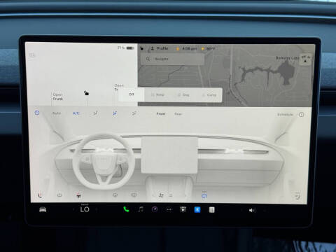Toggle first airflow direction icon after A/C
This screenshot has height=252, width=336.
(x=95, y=113)
